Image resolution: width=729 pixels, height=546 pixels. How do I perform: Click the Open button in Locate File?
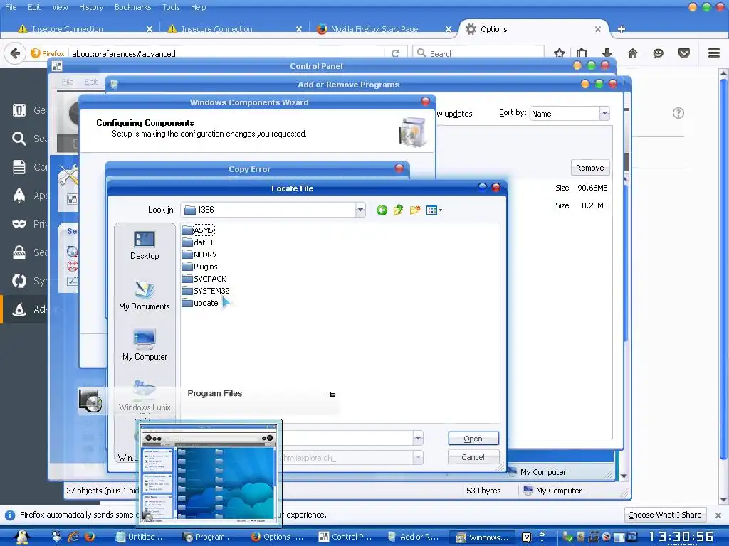[x=473, y=439]
